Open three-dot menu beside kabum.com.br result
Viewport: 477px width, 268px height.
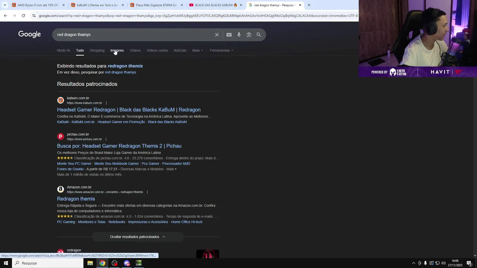point(106,103)
